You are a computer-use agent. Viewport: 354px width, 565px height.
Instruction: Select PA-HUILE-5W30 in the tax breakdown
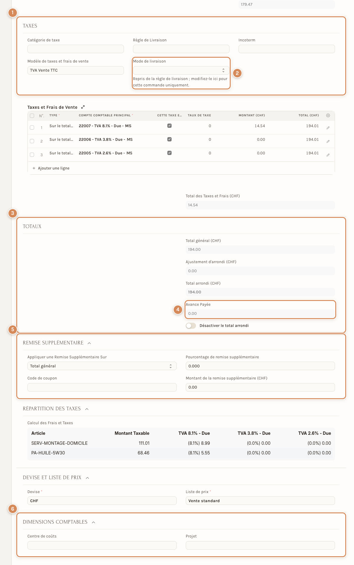[x=48, y=453]
